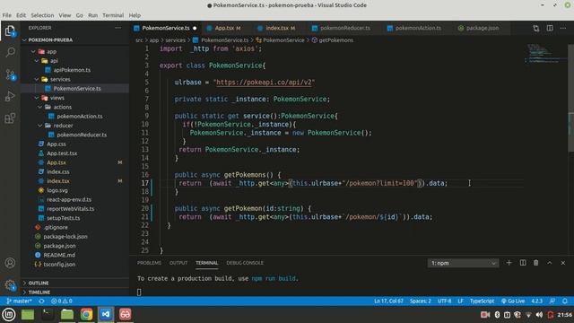Click TypeScript language mode in status bar

point(482,301)
